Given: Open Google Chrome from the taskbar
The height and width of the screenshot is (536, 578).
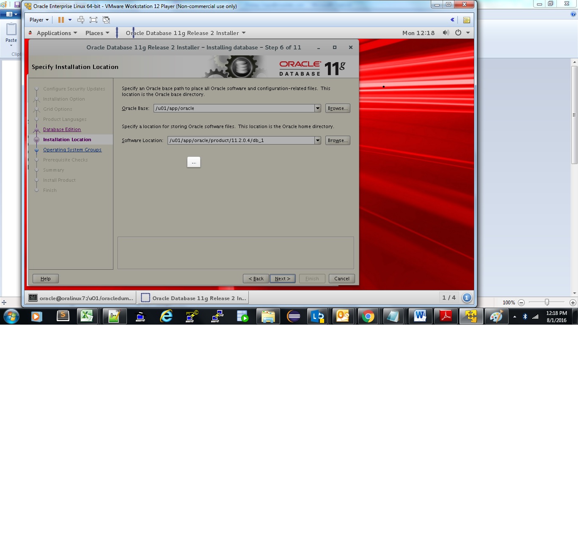Looking at the screenshot, I should [x=368, y=316].
